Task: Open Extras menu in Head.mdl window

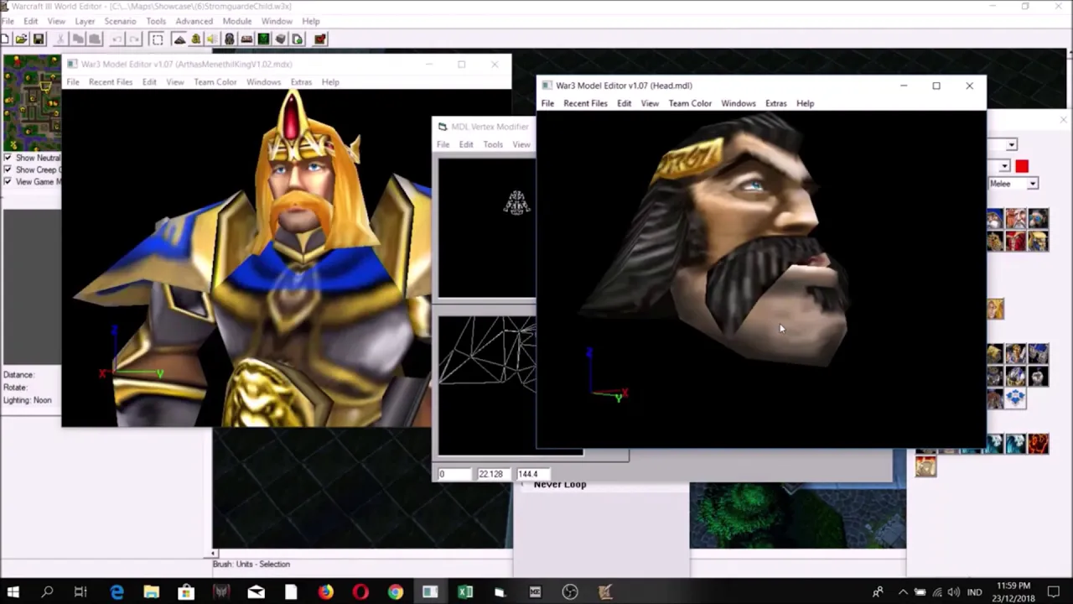Action: [775, 103]
